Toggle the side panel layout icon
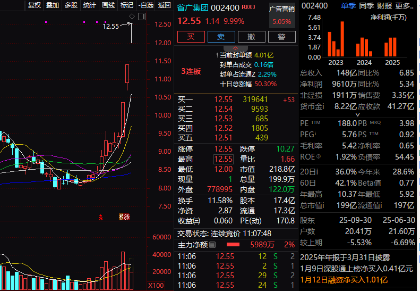Viewport: 420px width, 291px height. [x=142, y=16]
